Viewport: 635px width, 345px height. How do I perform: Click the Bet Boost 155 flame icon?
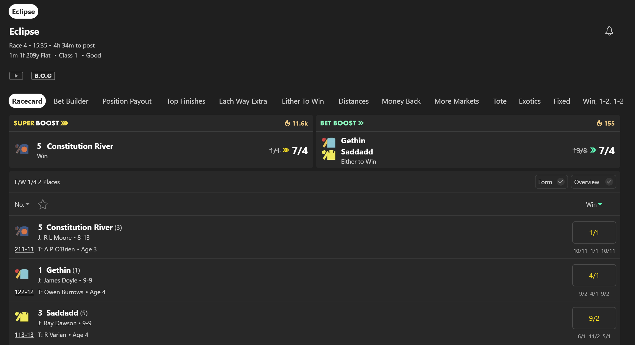[599, 123]
